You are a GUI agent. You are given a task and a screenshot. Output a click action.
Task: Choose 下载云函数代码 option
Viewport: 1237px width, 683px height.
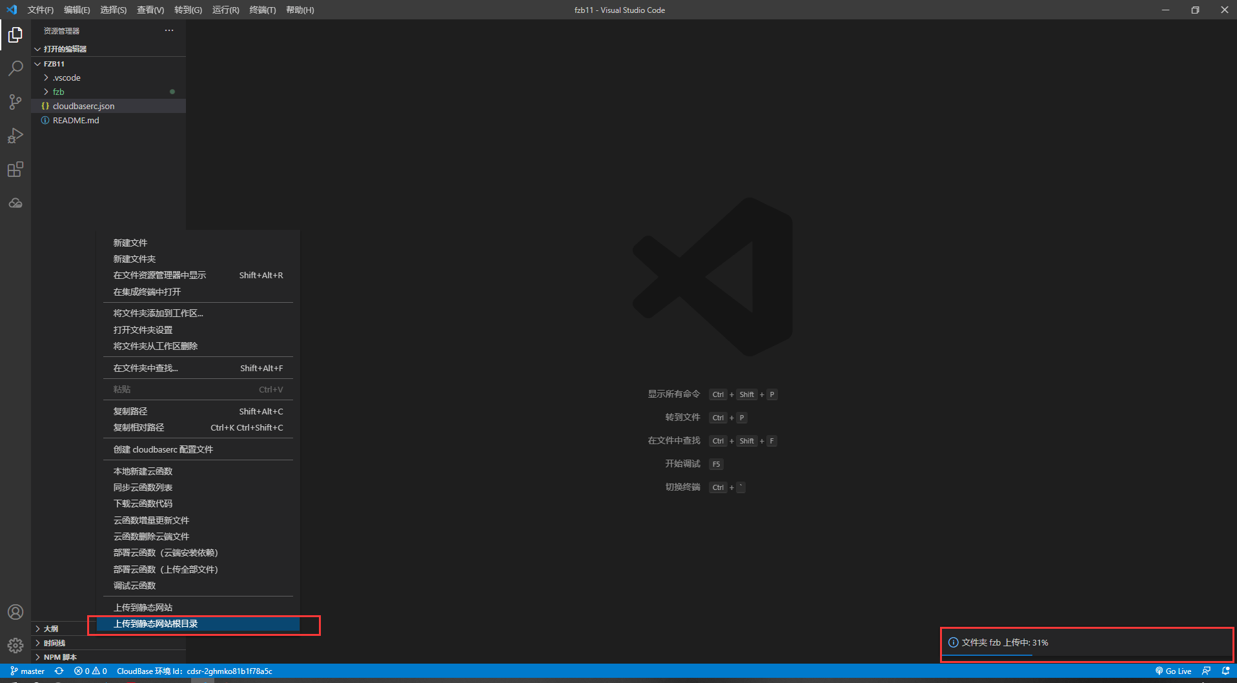198,504
